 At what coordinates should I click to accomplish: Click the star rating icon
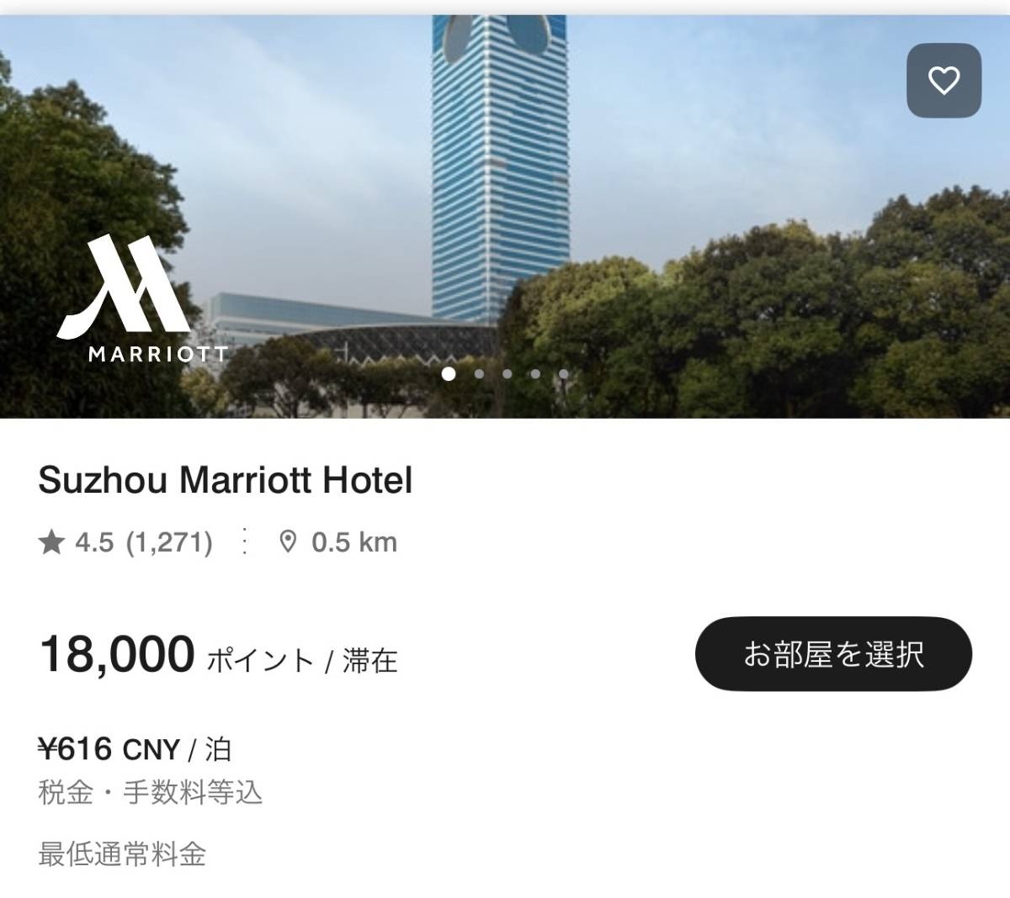pos(51,542)
